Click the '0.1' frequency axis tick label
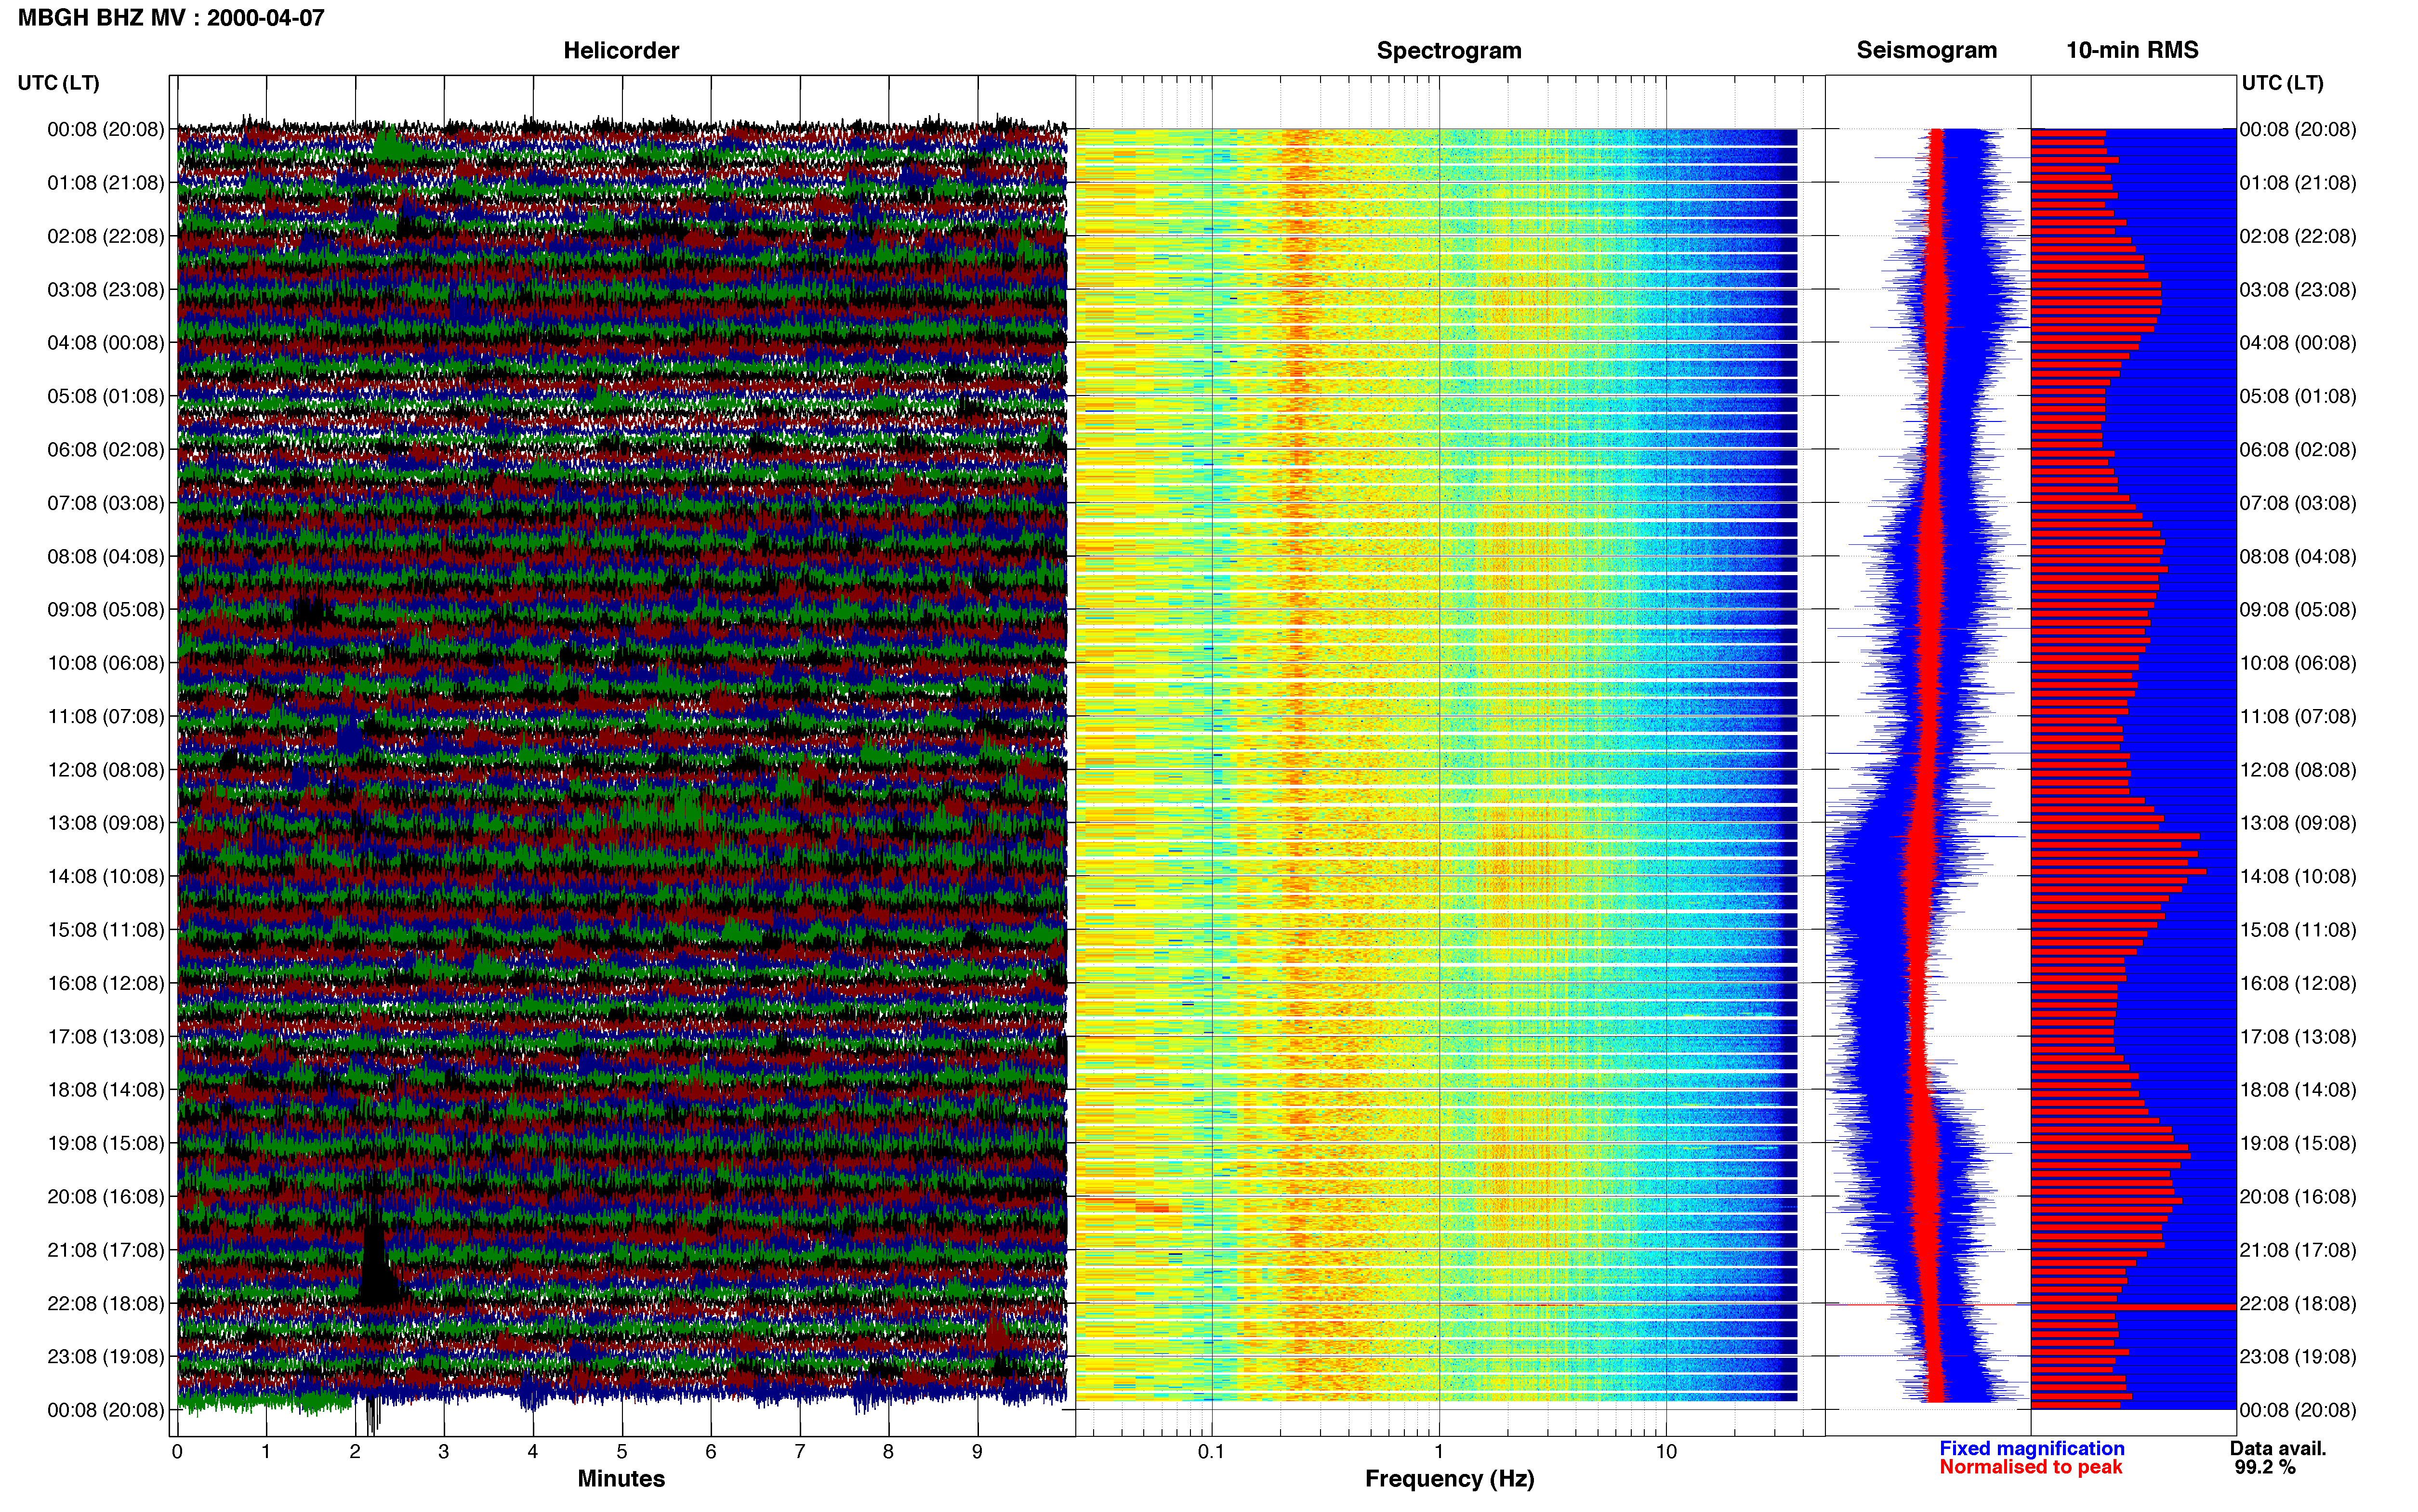This screenshot has width=2418, height=1512. [x=1211, y=1452]
